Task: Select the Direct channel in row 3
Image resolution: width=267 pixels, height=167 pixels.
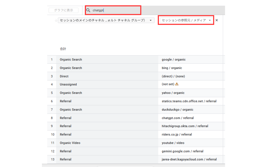Action: 64,76
